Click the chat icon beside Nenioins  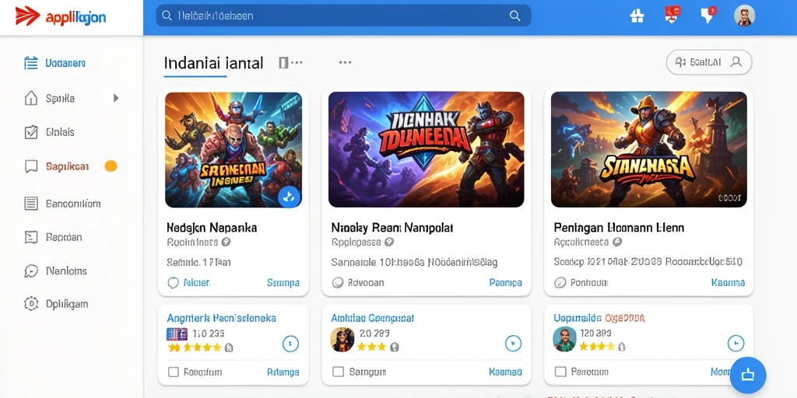[31, 271]
